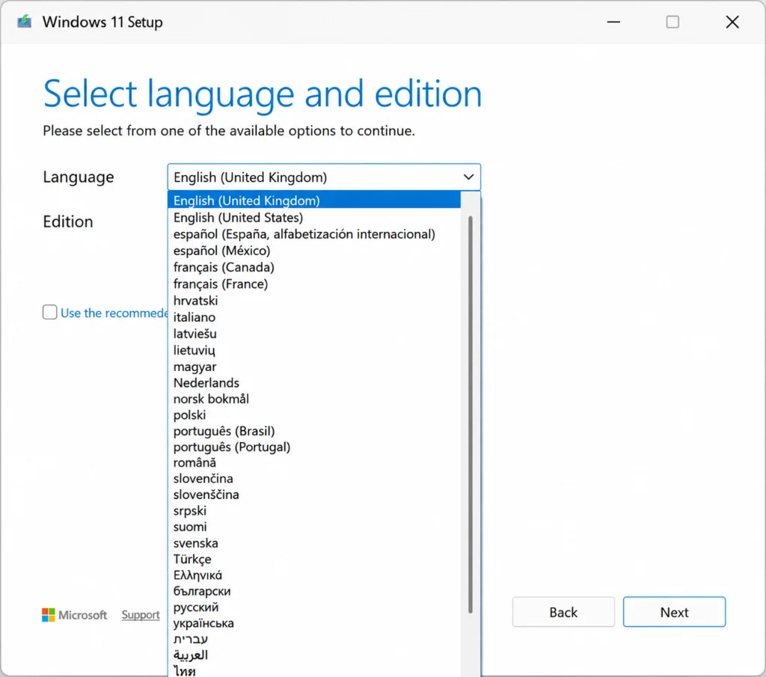Pick русский from the dropdown
This screenshot has width=766, height=677.
[314, 607]
